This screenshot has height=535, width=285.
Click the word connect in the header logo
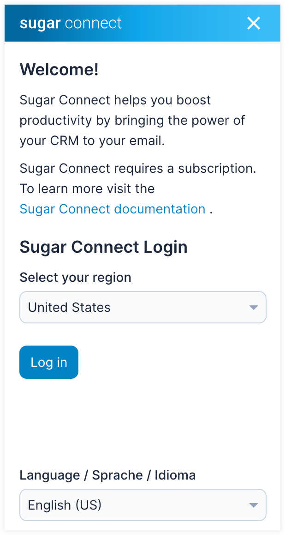point(93,23)
